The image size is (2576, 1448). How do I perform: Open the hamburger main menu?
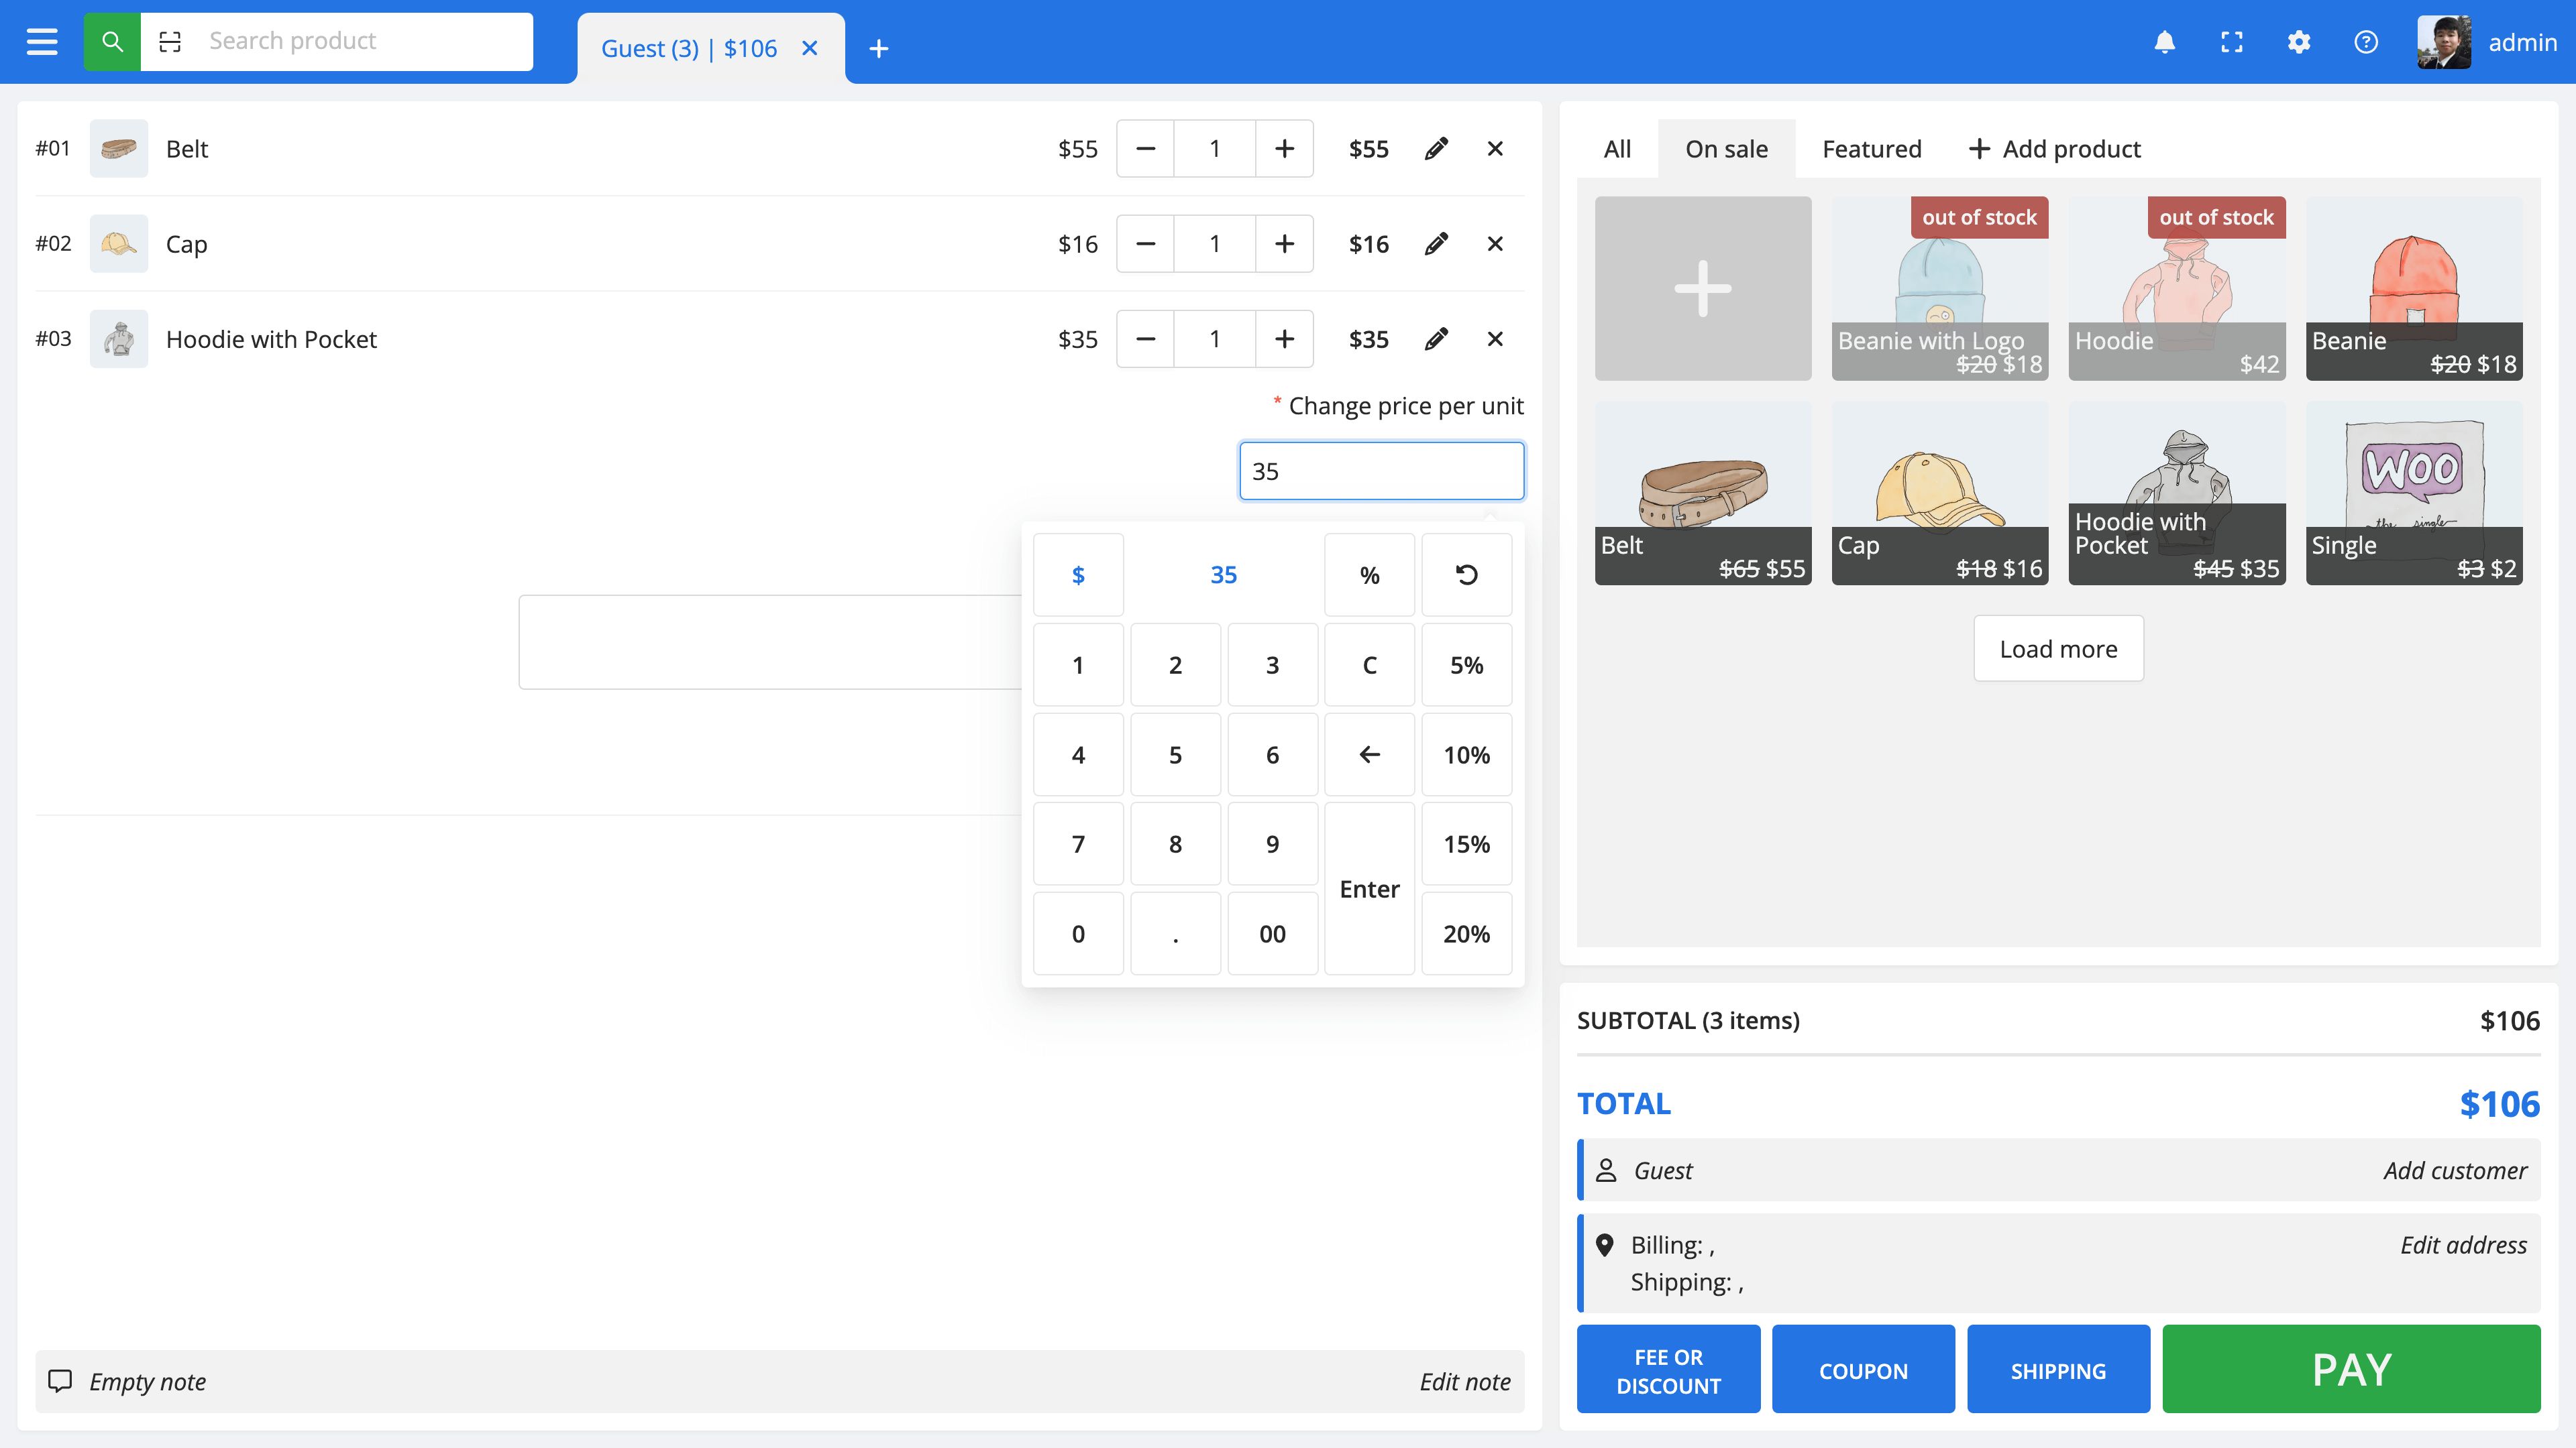tap(42, 42)
